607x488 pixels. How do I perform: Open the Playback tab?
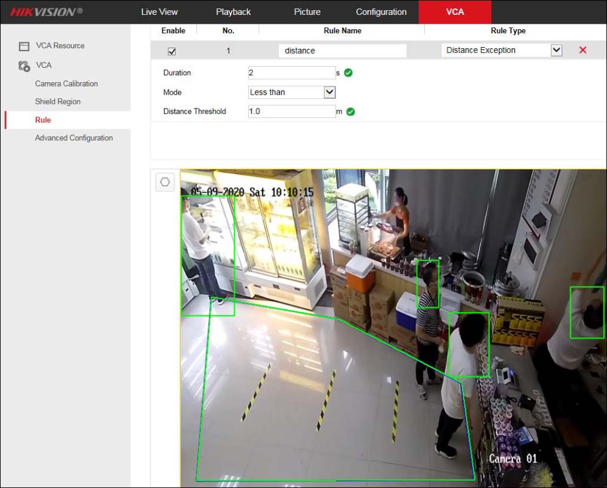point(233,11)
